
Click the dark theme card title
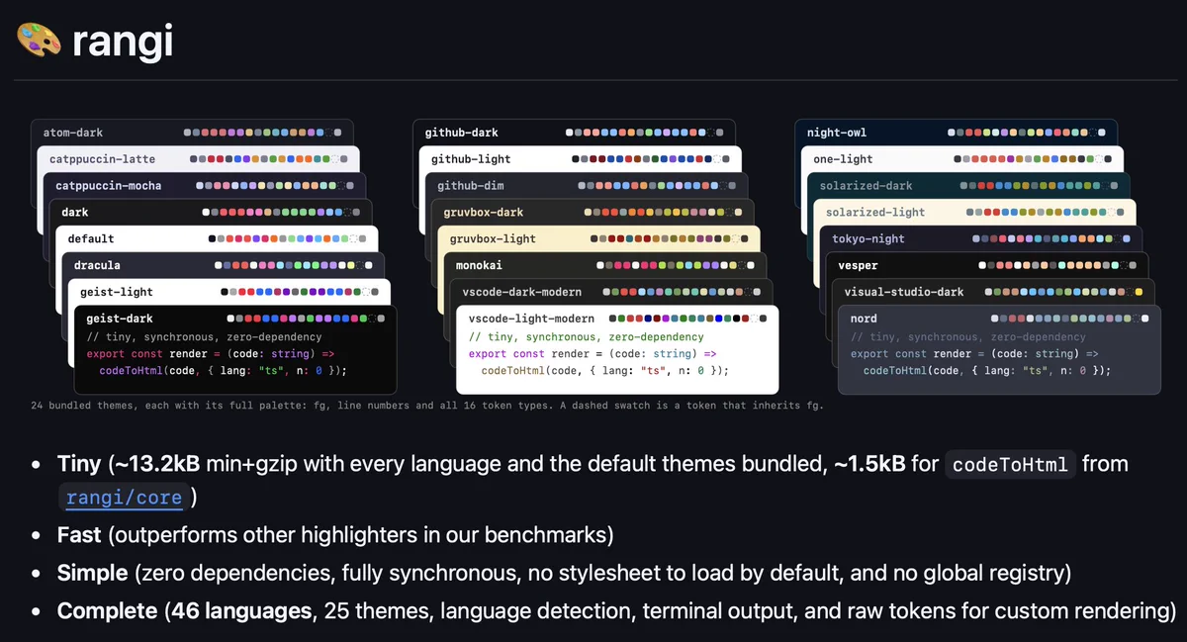tap(75, 212)
